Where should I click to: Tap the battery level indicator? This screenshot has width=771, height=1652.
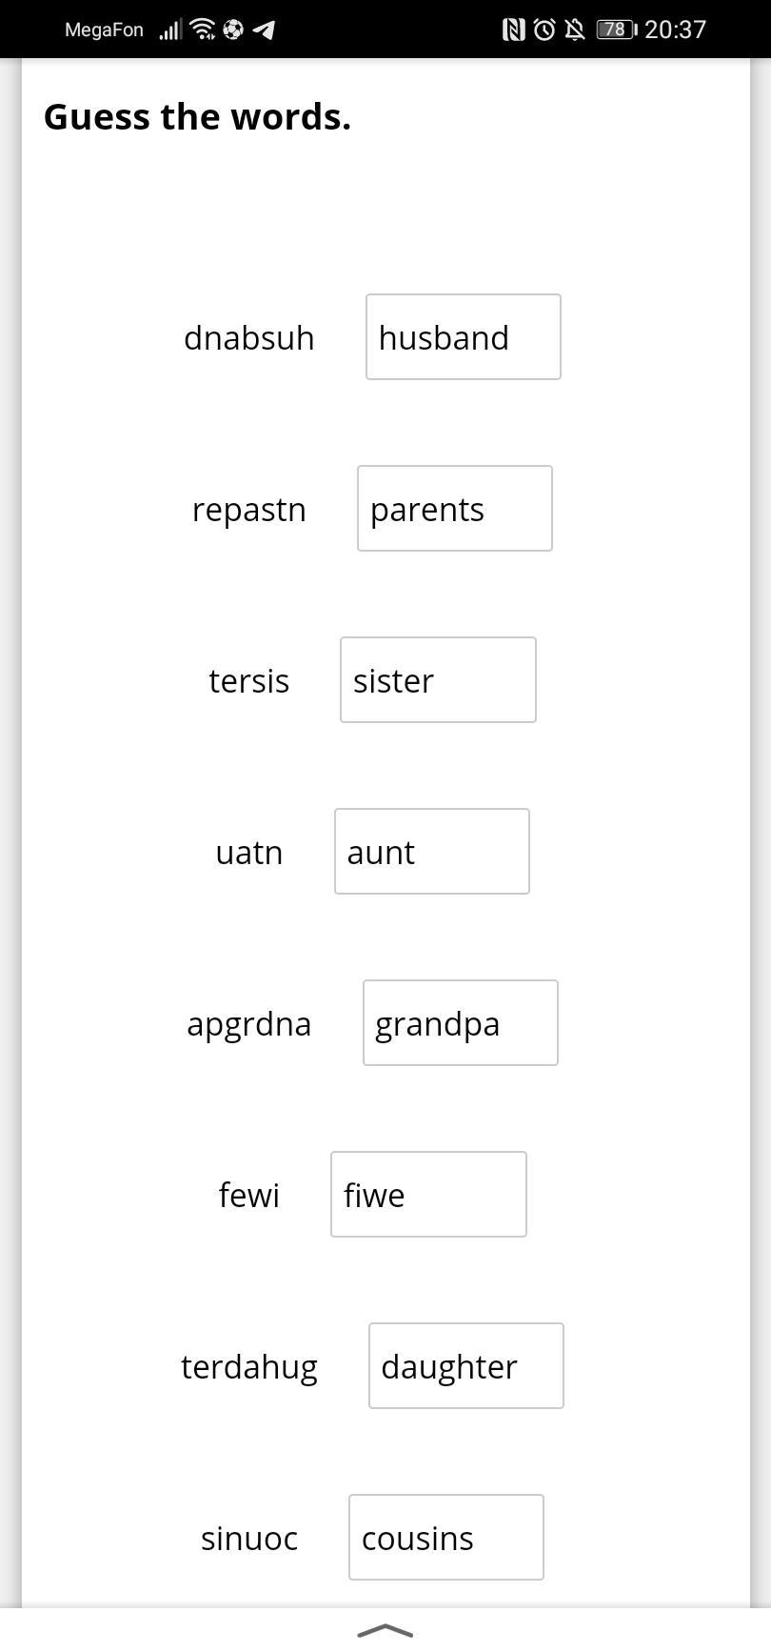click(x=617, y=30)
